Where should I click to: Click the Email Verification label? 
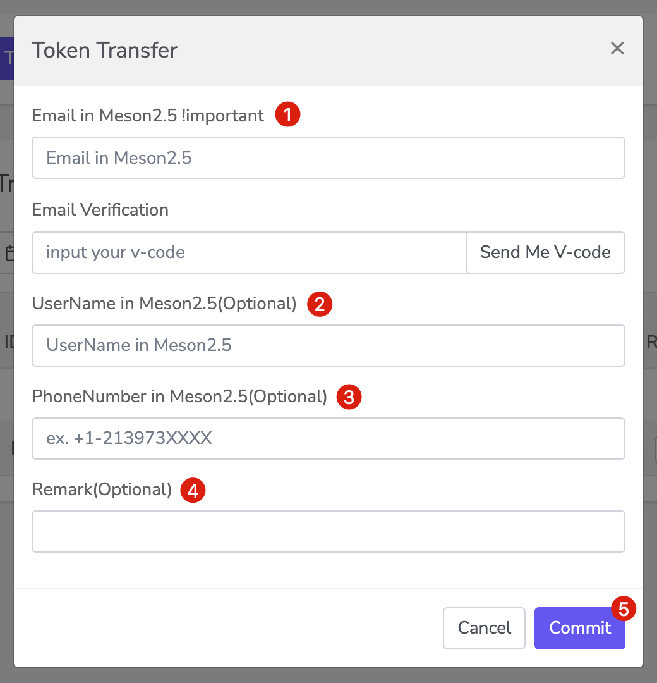point(100,210)
